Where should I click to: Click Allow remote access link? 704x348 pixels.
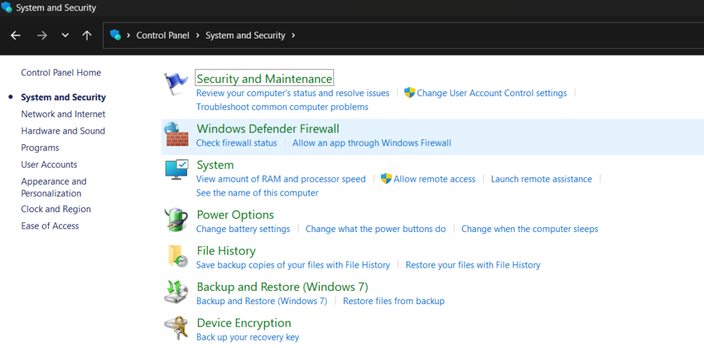[434, 179]
